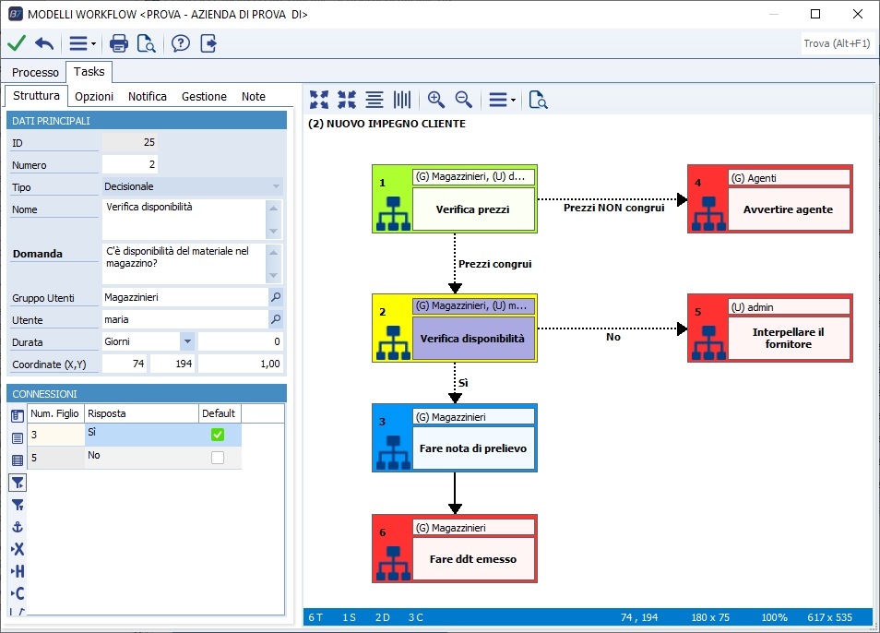Click the Y coordinate field 194
Image resolution: width=880 pixels, height=633 pixels.
point(172,364)
